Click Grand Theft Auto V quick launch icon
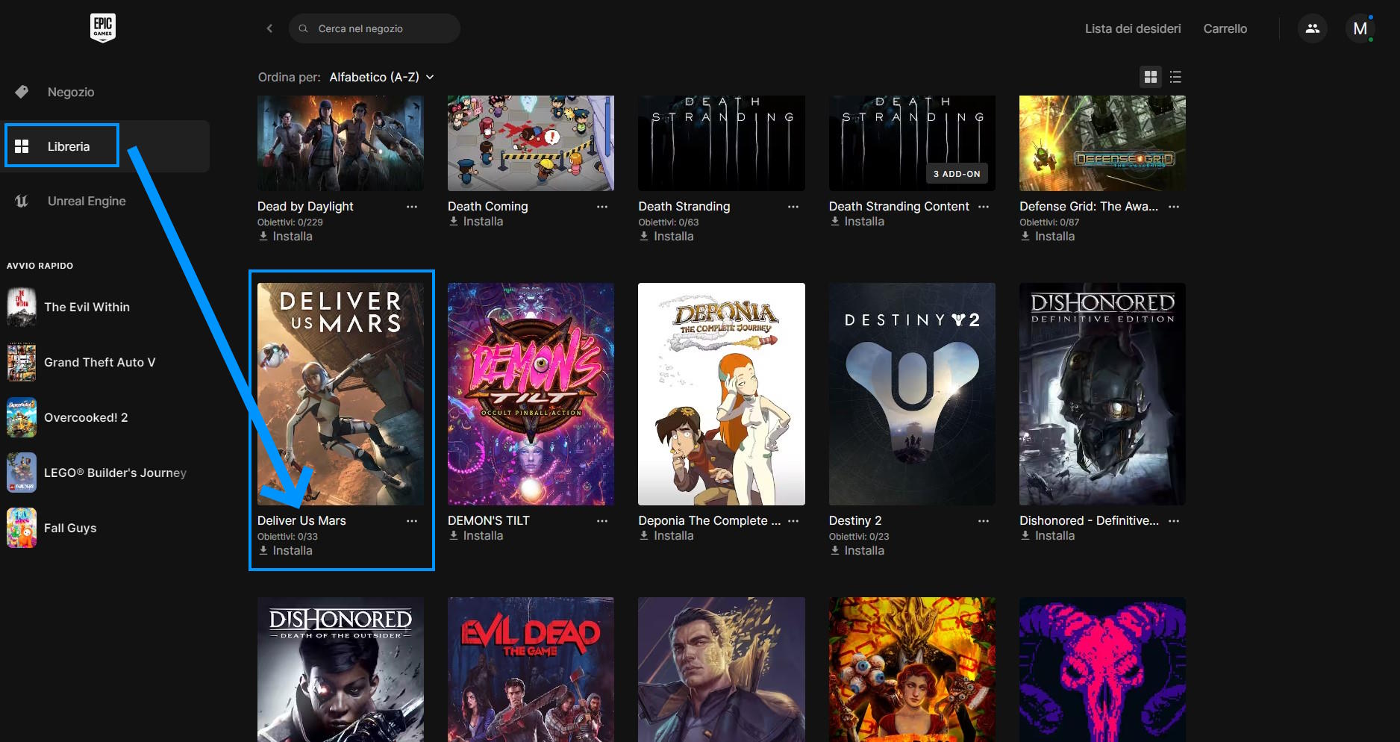The width and height of the screenshot is (1400, 742). click(22, 362)
